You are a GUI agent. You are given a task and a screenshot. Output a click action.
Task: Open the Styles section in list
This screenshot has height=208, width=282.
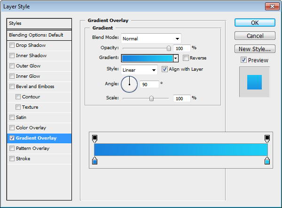point(39,23)
